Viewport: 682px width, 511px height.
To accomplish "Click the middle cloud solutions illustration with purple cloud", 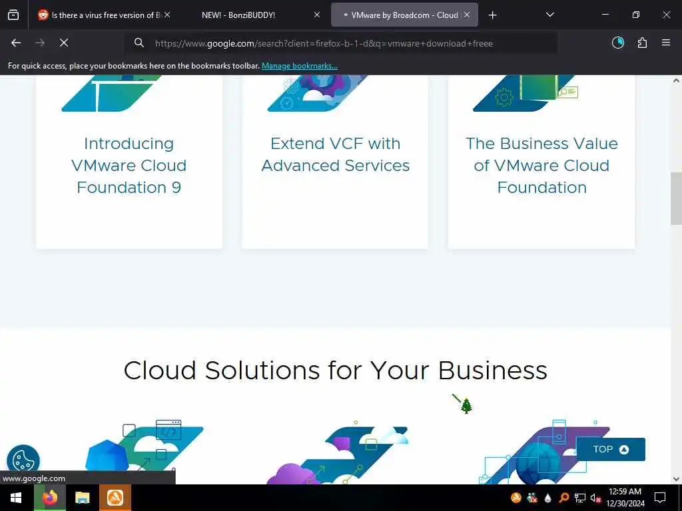I will click(x=338, y=452).
